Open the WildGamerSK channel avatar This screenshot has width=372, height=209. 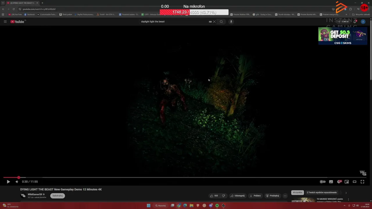(23, 196)
